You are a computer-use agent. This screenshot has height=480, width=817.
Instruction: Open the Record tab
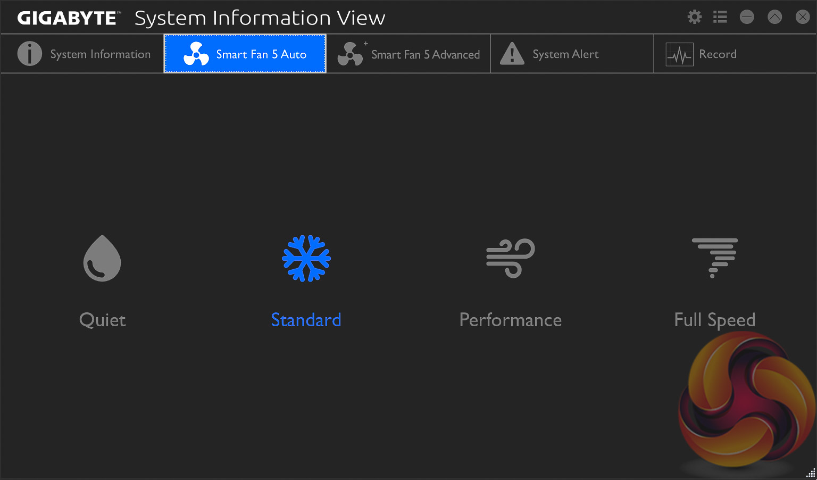(x=718, y=54)
